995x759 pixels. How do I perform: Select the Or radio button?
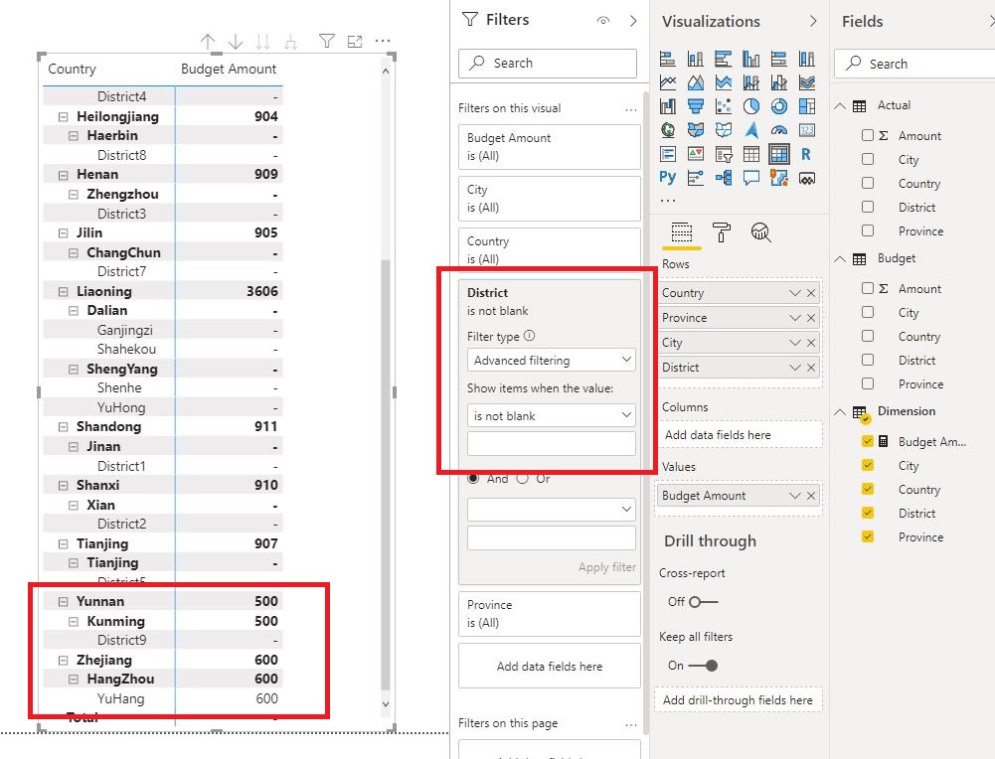pyautogui.click(x=522, y=479)
